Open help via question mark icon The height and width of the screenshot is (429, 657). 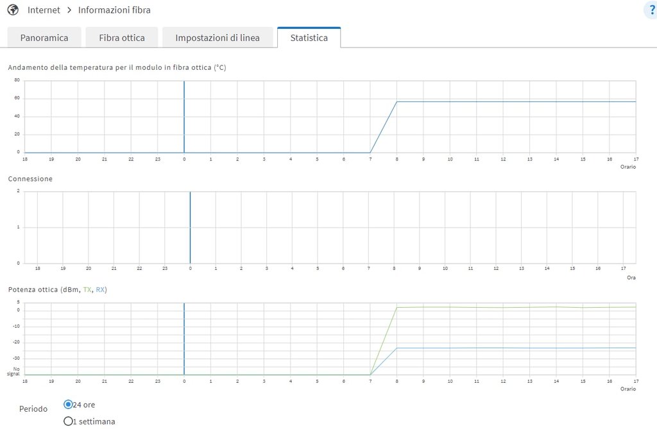(651, 10)
